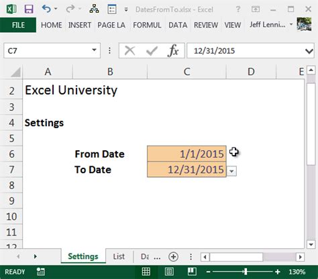Open Excel Help question mark
318x279 pixels.
pyautogui.click(x=238, y=9)
